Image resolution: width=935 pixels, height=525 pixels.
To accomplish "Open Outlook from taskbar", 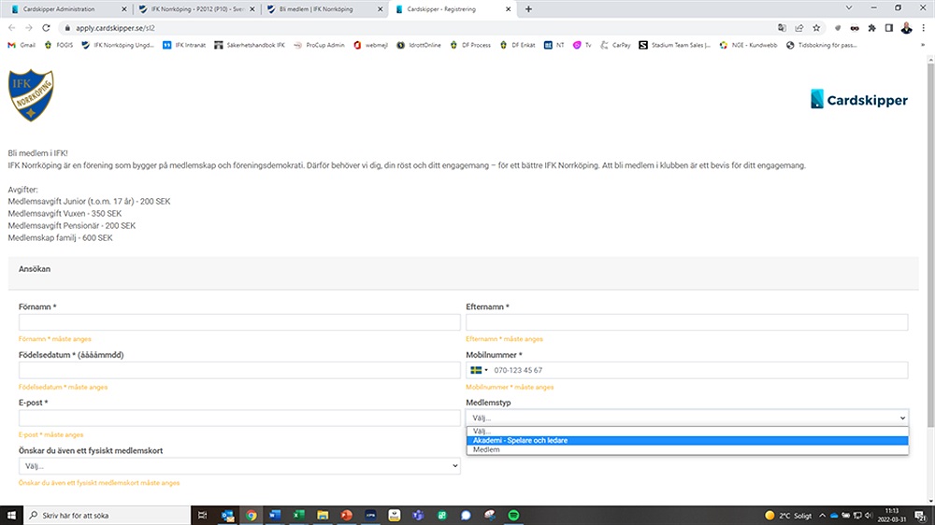I will click(227, 516).
